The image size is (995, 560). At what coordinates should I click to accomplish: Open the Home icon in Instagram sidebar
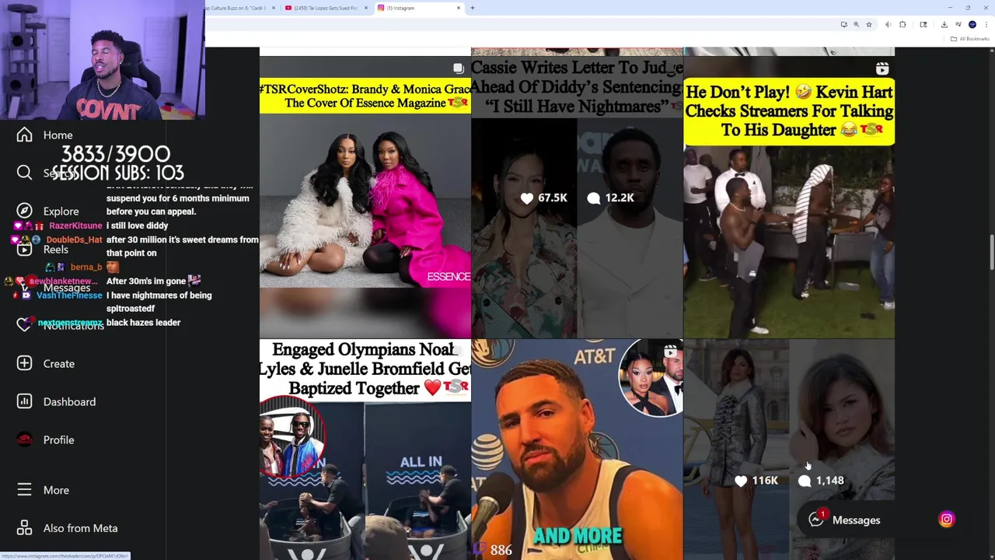click(x=24, y=135)
